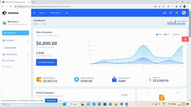
Task: Open the browser extensions puzzle icon
Action: [176, 7]
